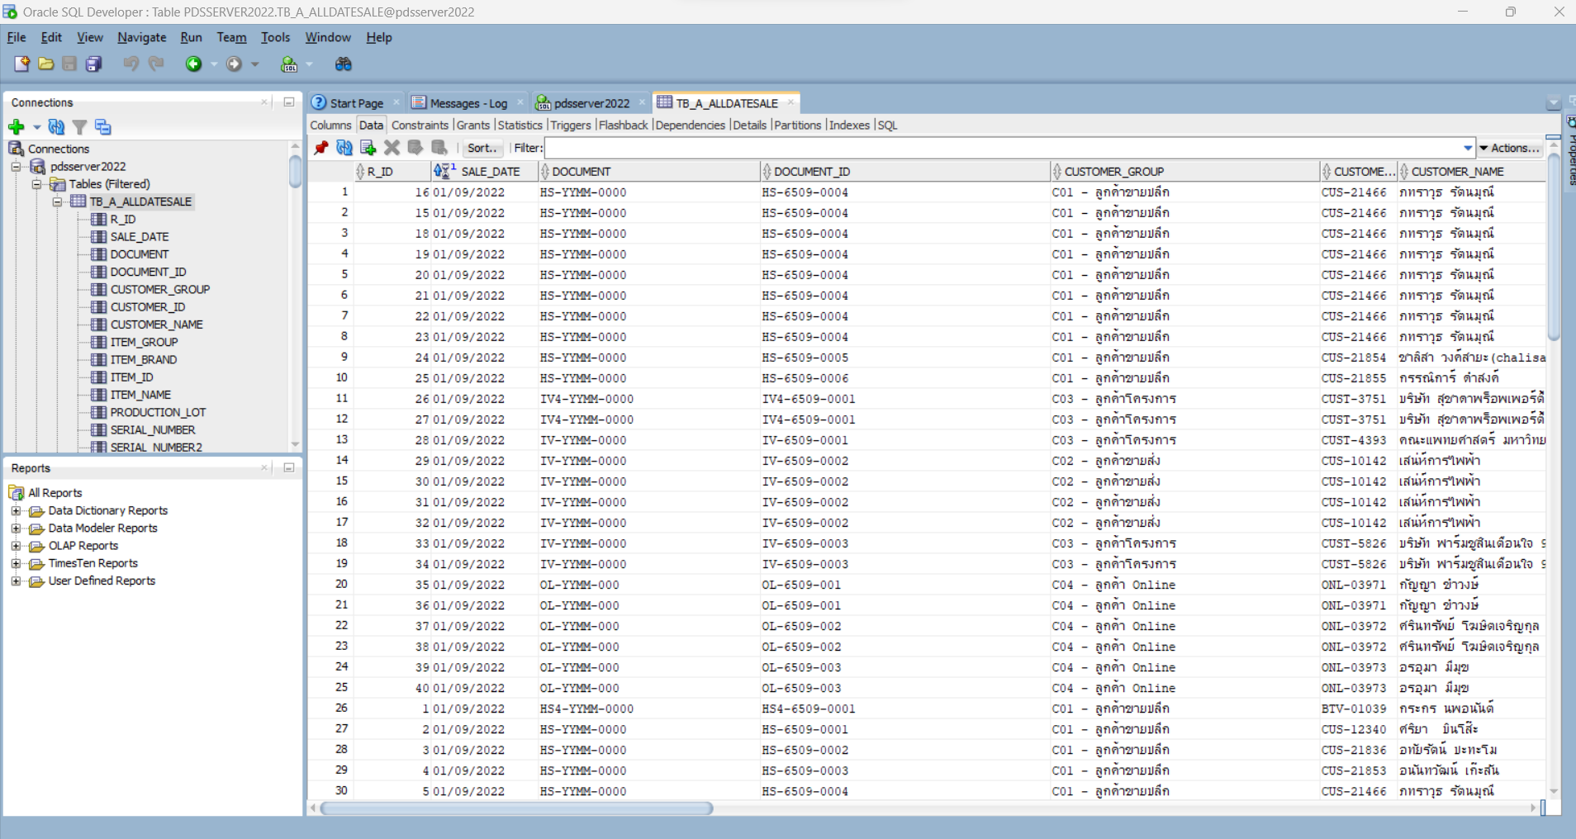Click the Commit Changes icon

[415, 148]
